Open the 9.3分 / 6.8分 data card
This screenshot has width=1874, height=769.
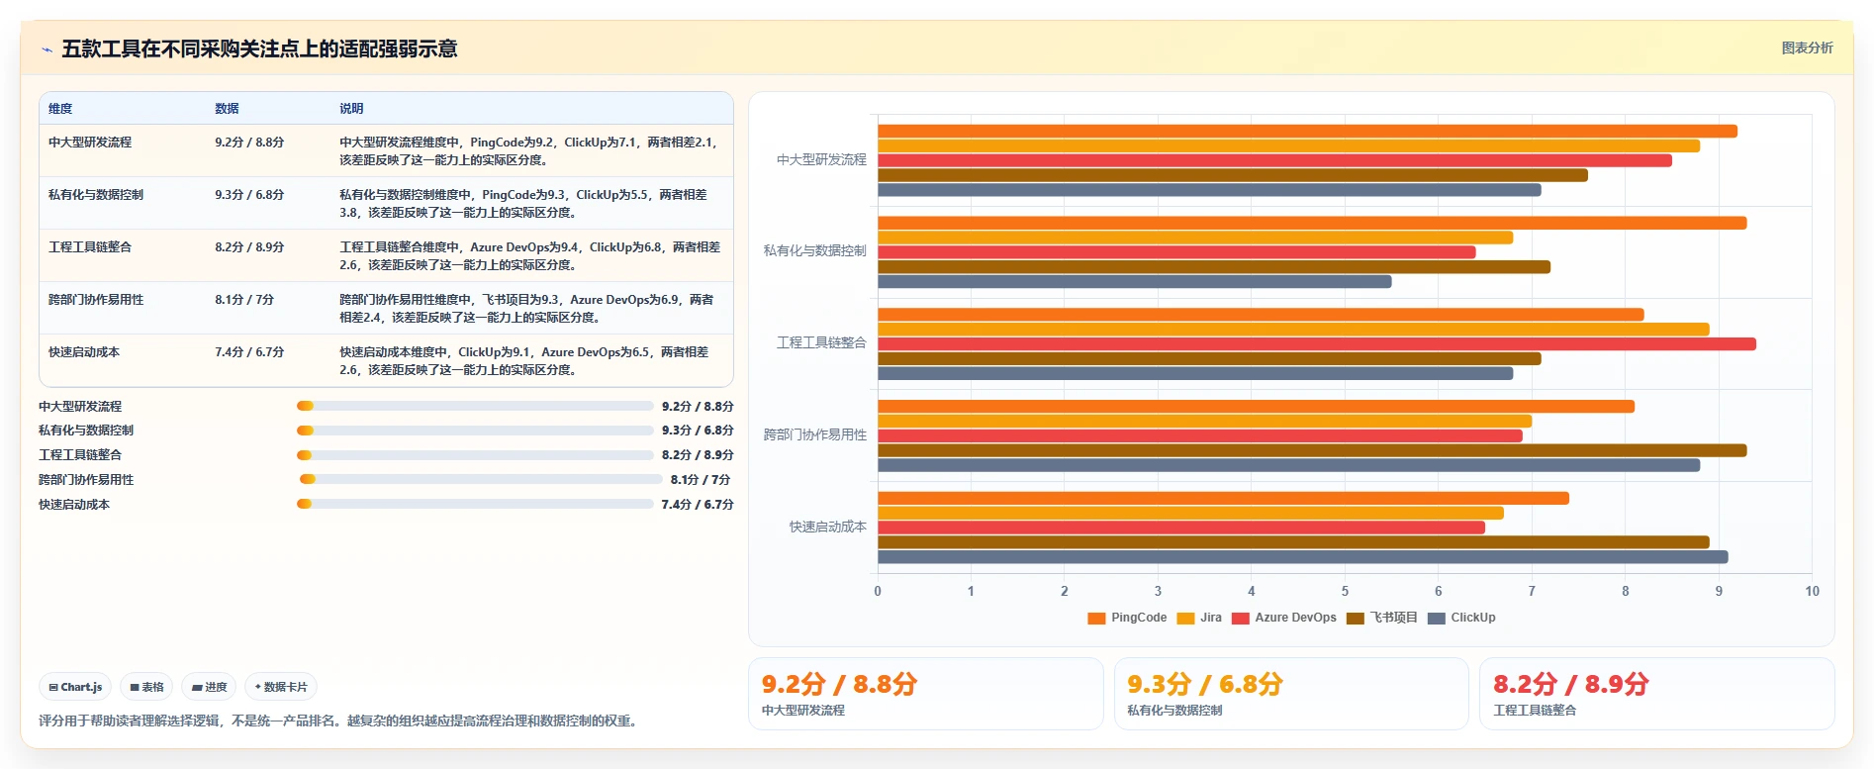click(x=1291, y=694)
